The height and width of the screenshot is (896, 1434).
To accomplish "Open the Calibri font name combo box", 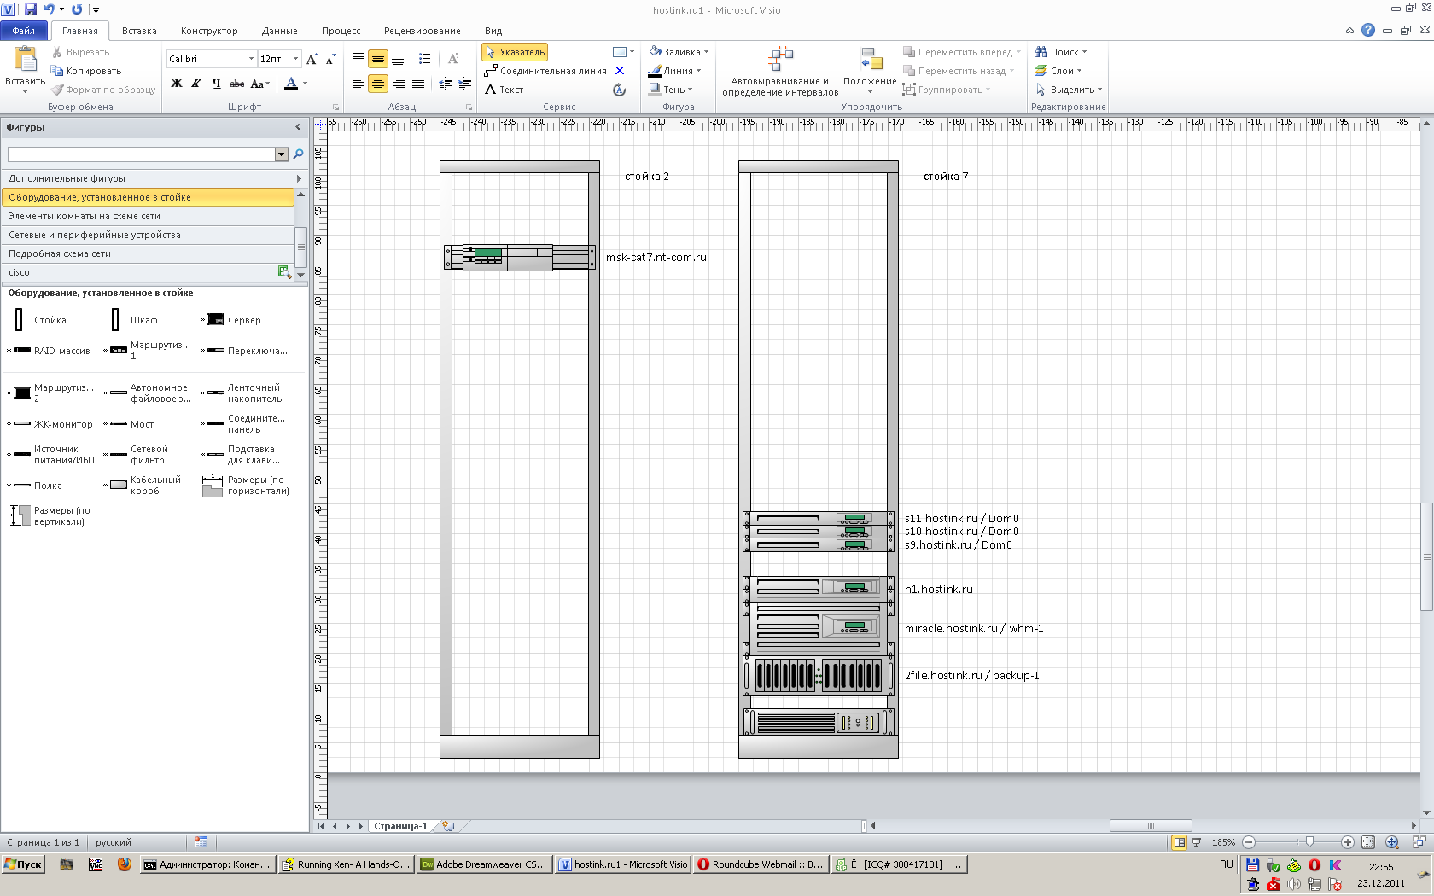I will (212, 59).
